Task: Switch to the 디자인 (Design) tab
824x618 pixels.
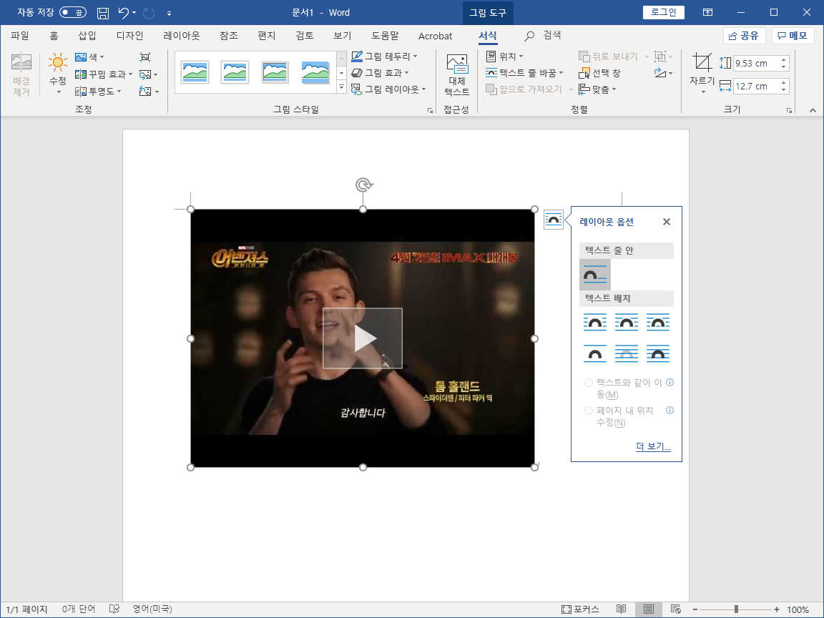Action: click(x=129, y=36)
